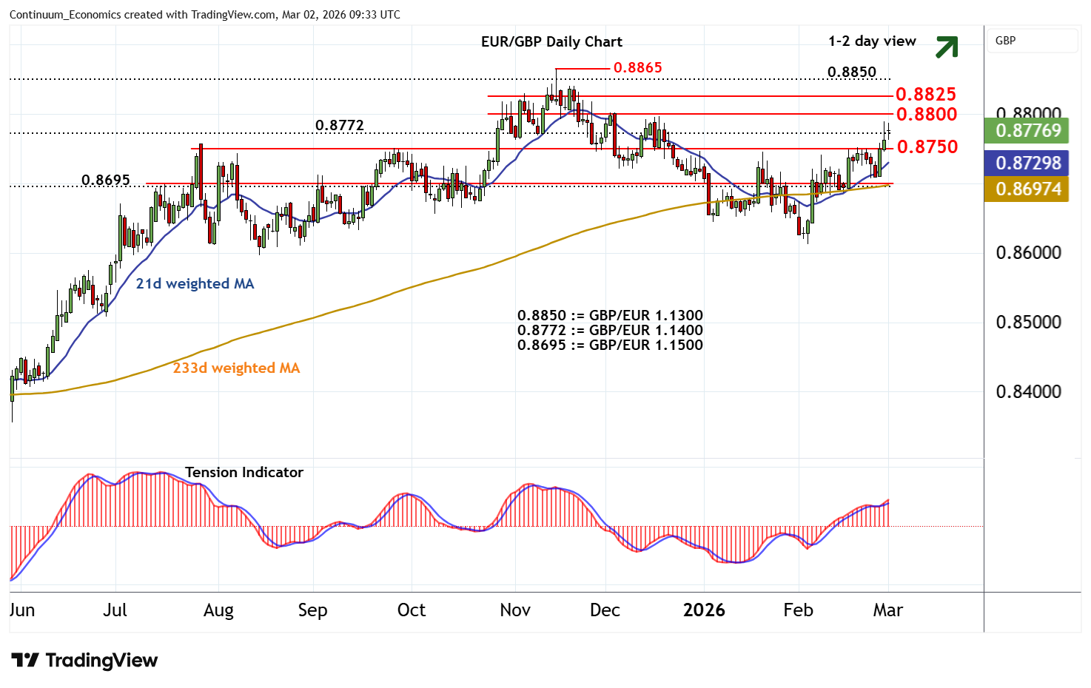The image size is (1091, 688).
Task: Select the 21d weighted MA label
Action: [195, 284]
